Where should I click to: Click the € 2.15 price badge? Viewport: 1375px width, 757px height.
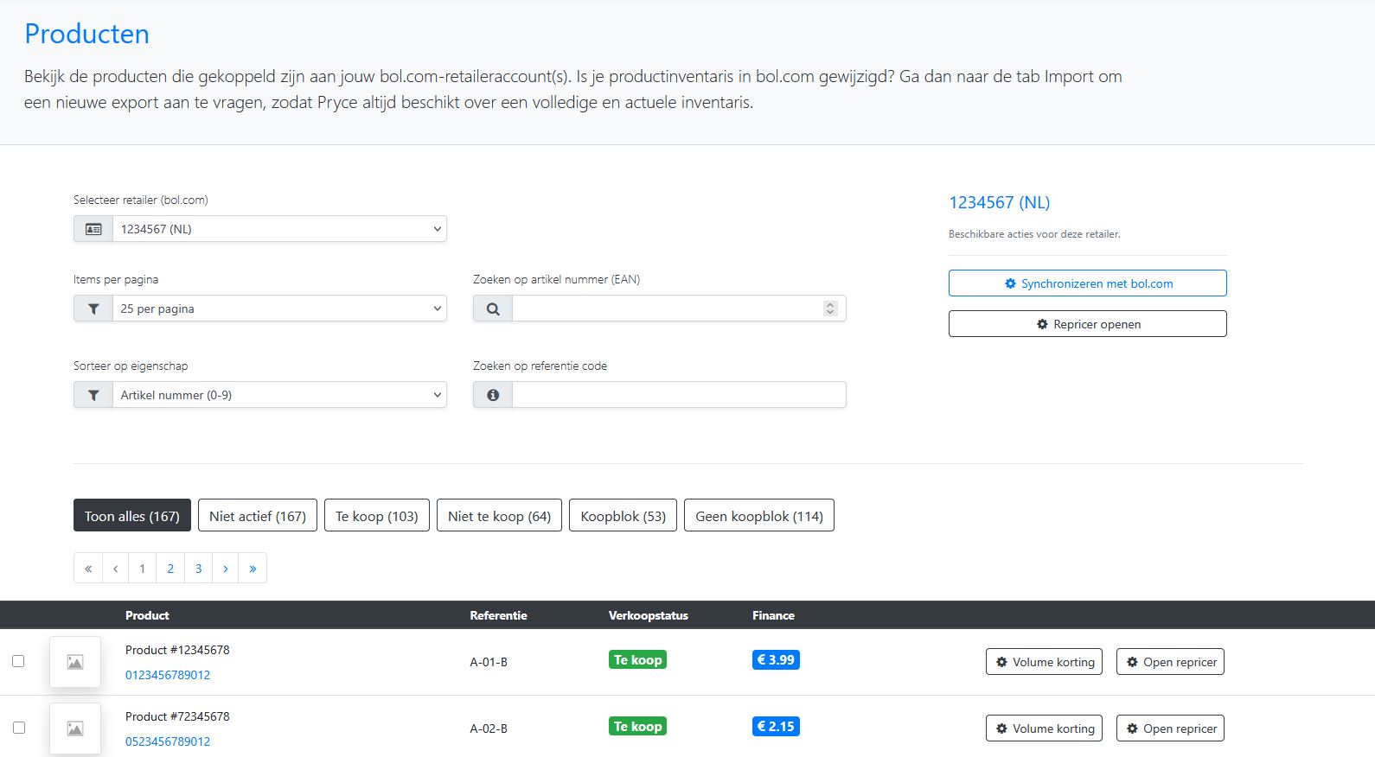point(776,727)
